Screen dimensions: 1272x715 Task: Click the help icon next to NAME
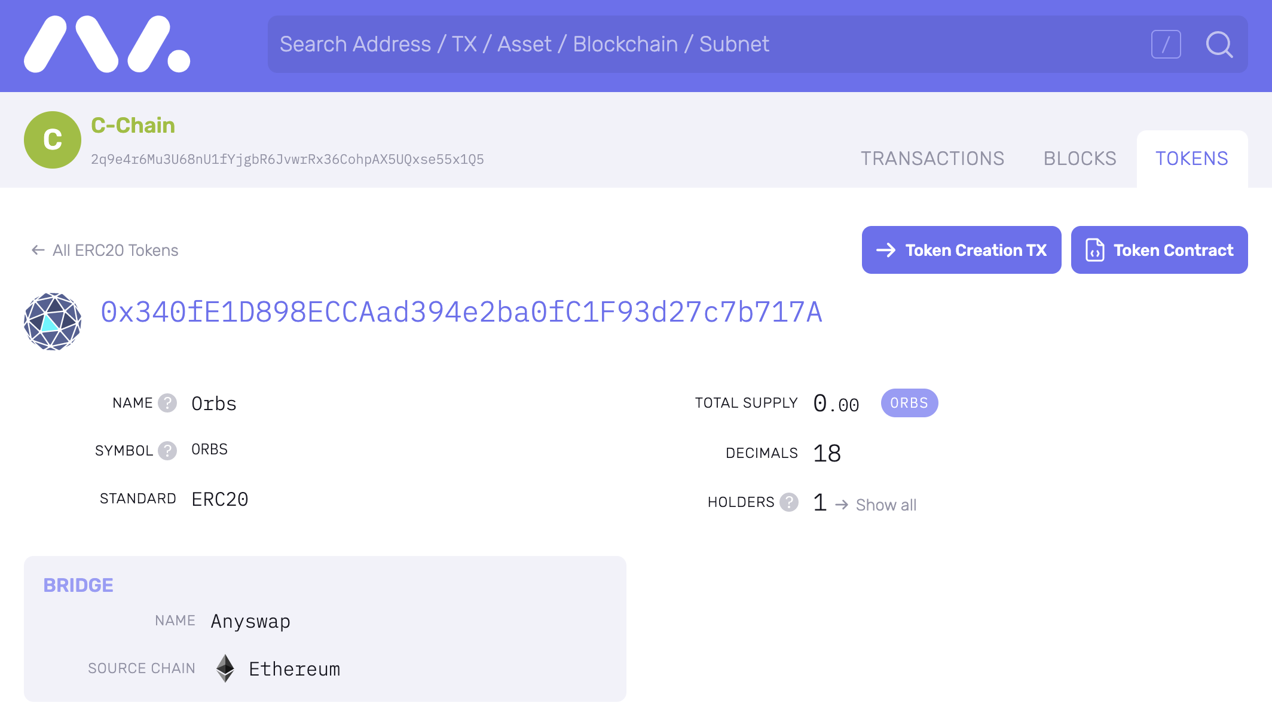click(167, 403)
